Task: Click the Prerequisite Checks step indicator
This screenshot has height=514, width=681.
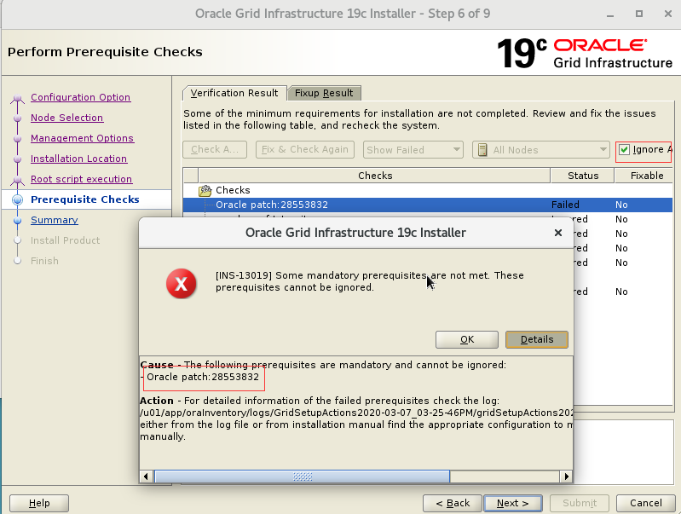Action: click(17, 199)
